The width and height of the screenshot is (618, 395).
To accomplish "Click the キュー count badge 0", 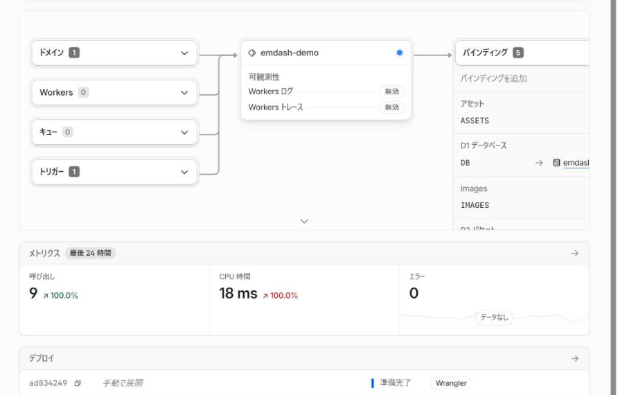I will pyautogui.click(x=67, y=132).
